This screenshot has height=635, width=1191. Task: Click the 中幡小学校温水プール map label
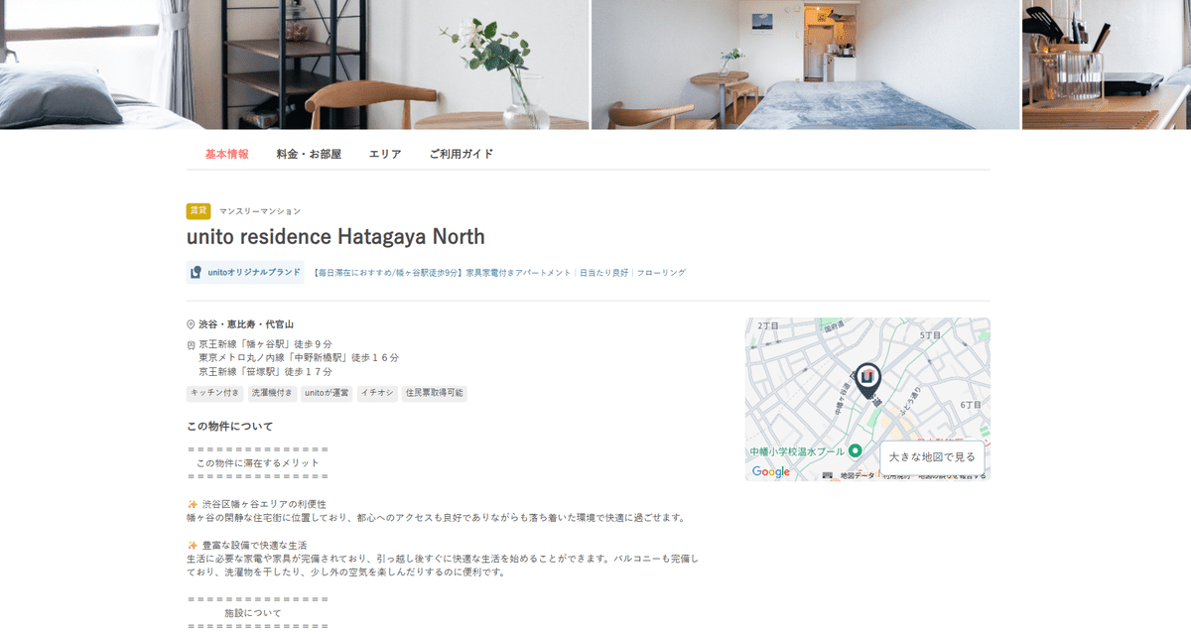coord(797,451)
